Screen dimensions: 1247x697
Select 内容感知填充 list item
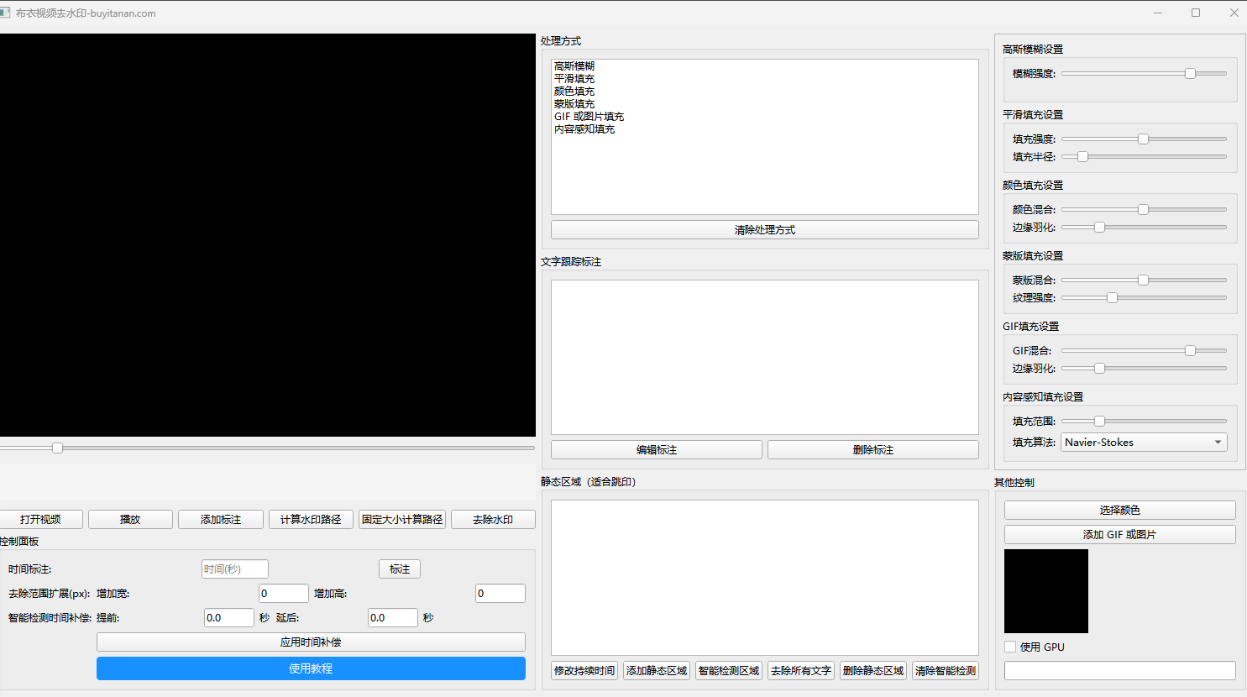pyautogui.click(x=584, y=129)
